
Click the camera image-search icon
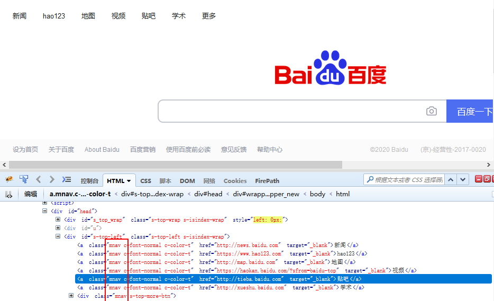tap(431, 111)
